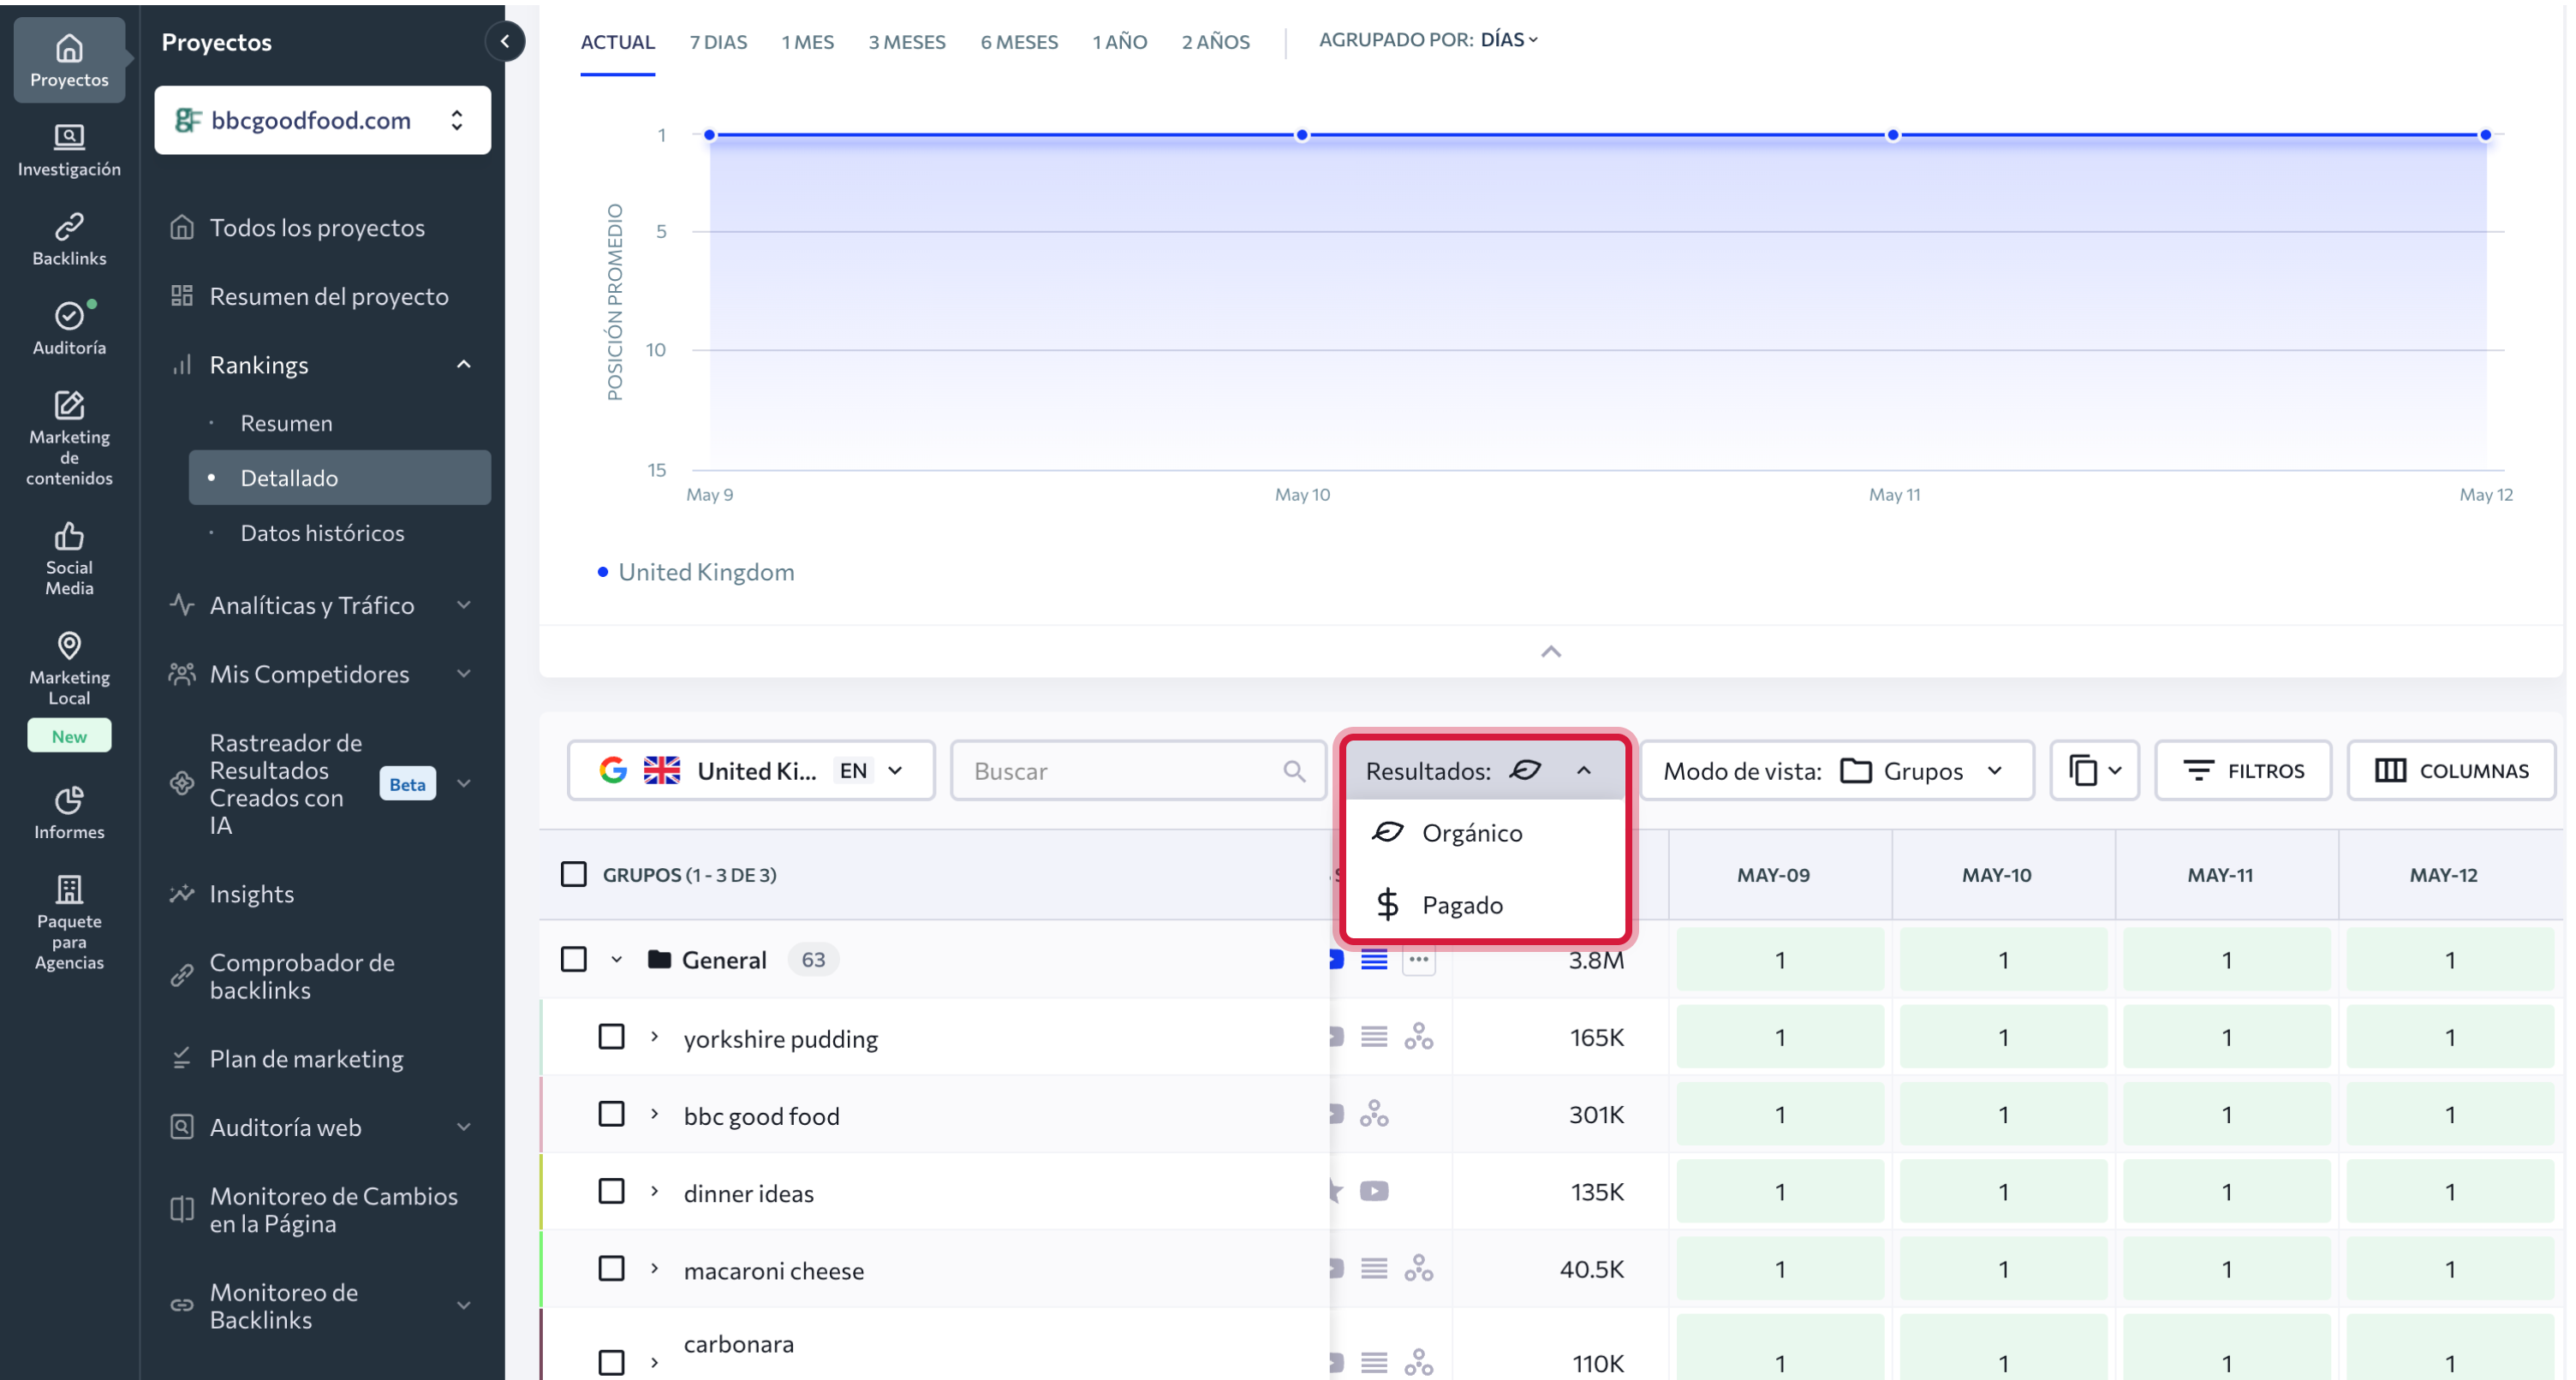Click the FILTROS button
Viewport: 2576px width, 1380px height.
(x=2243, y=770)
